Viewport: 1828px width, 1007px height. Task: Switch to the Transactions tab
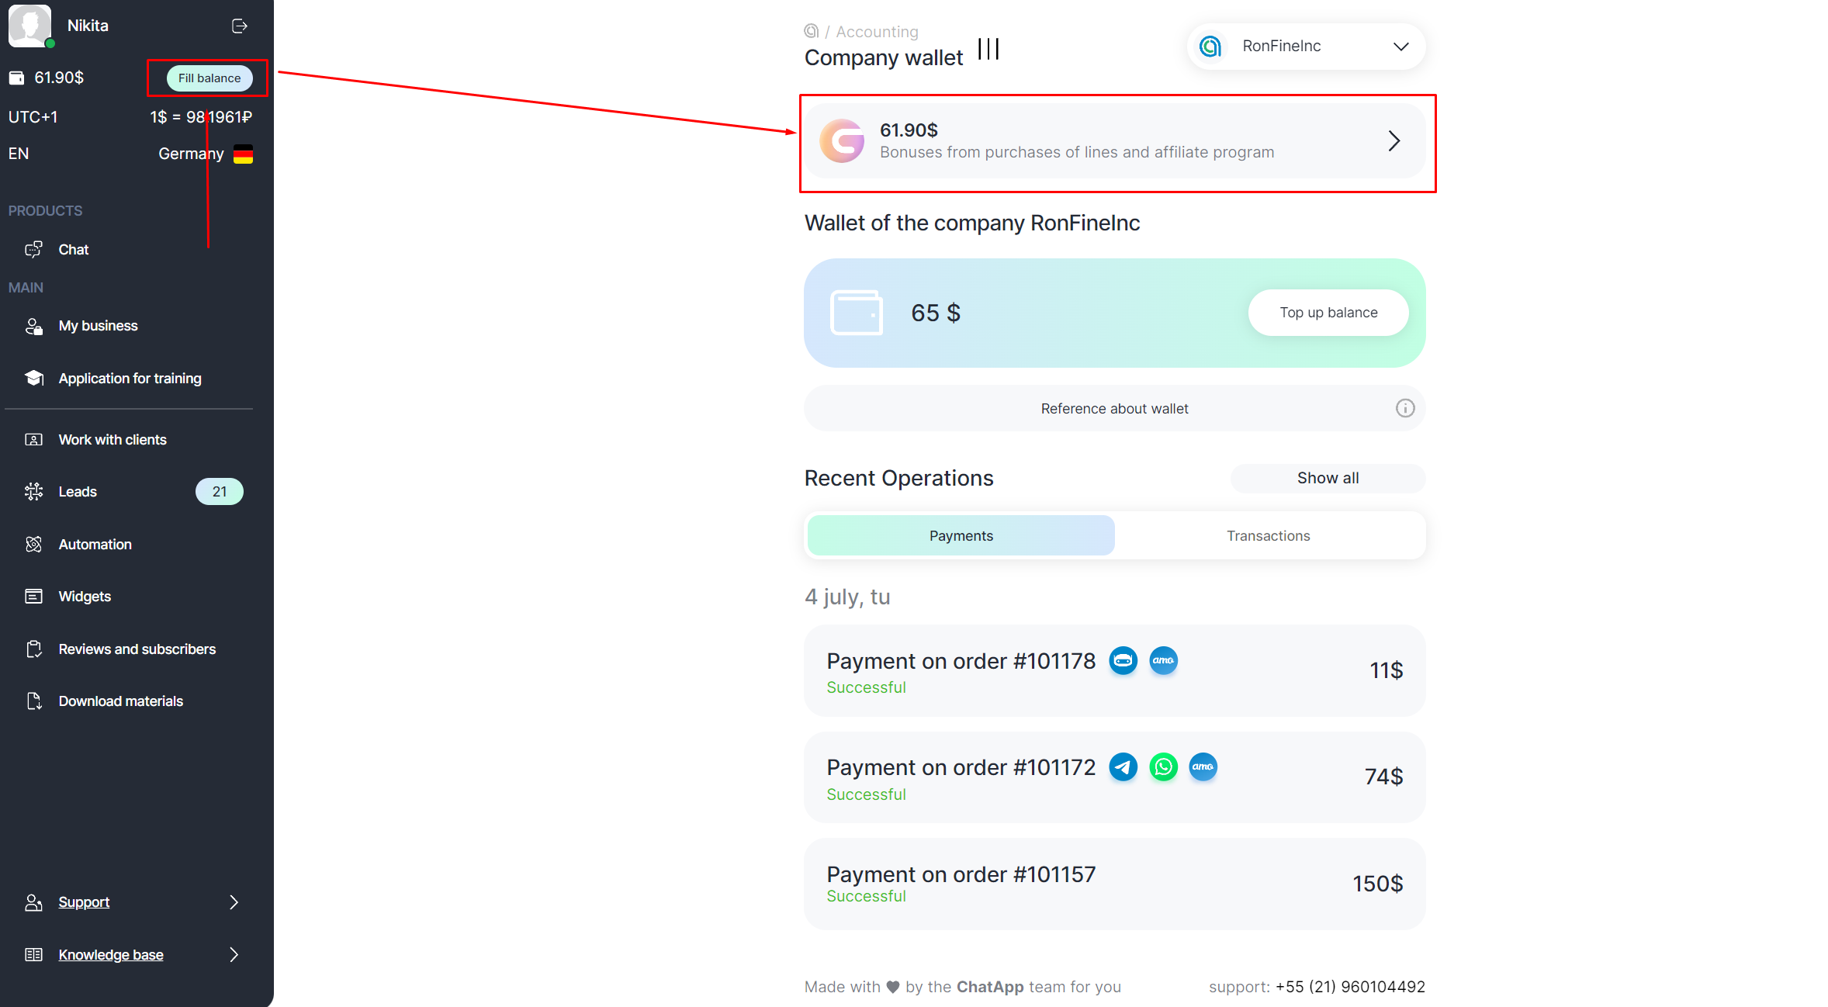1268,536
